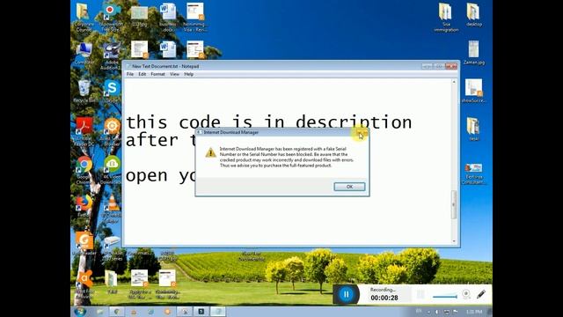Image resolution: width=563 pixels, height=317 pixels.
Task: Open the Help menu in Notepad
Action: pyautogui.click(x=189, y=74)
